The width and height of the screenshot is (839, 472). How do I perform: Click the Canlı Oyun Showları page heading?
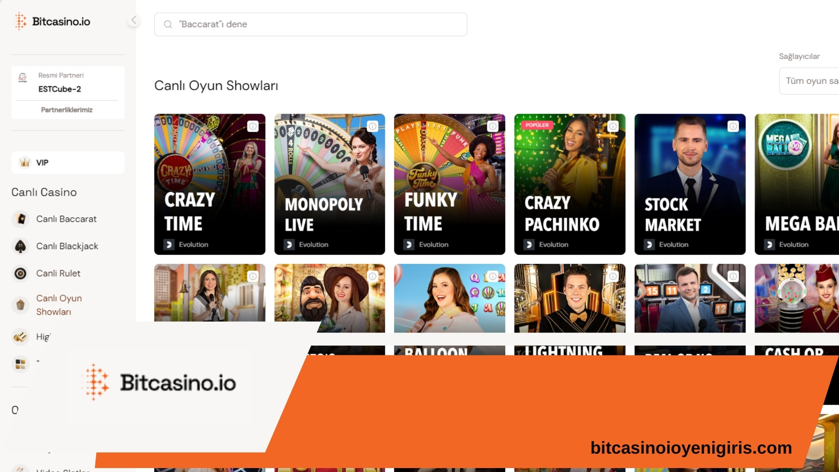coord(216,86)
